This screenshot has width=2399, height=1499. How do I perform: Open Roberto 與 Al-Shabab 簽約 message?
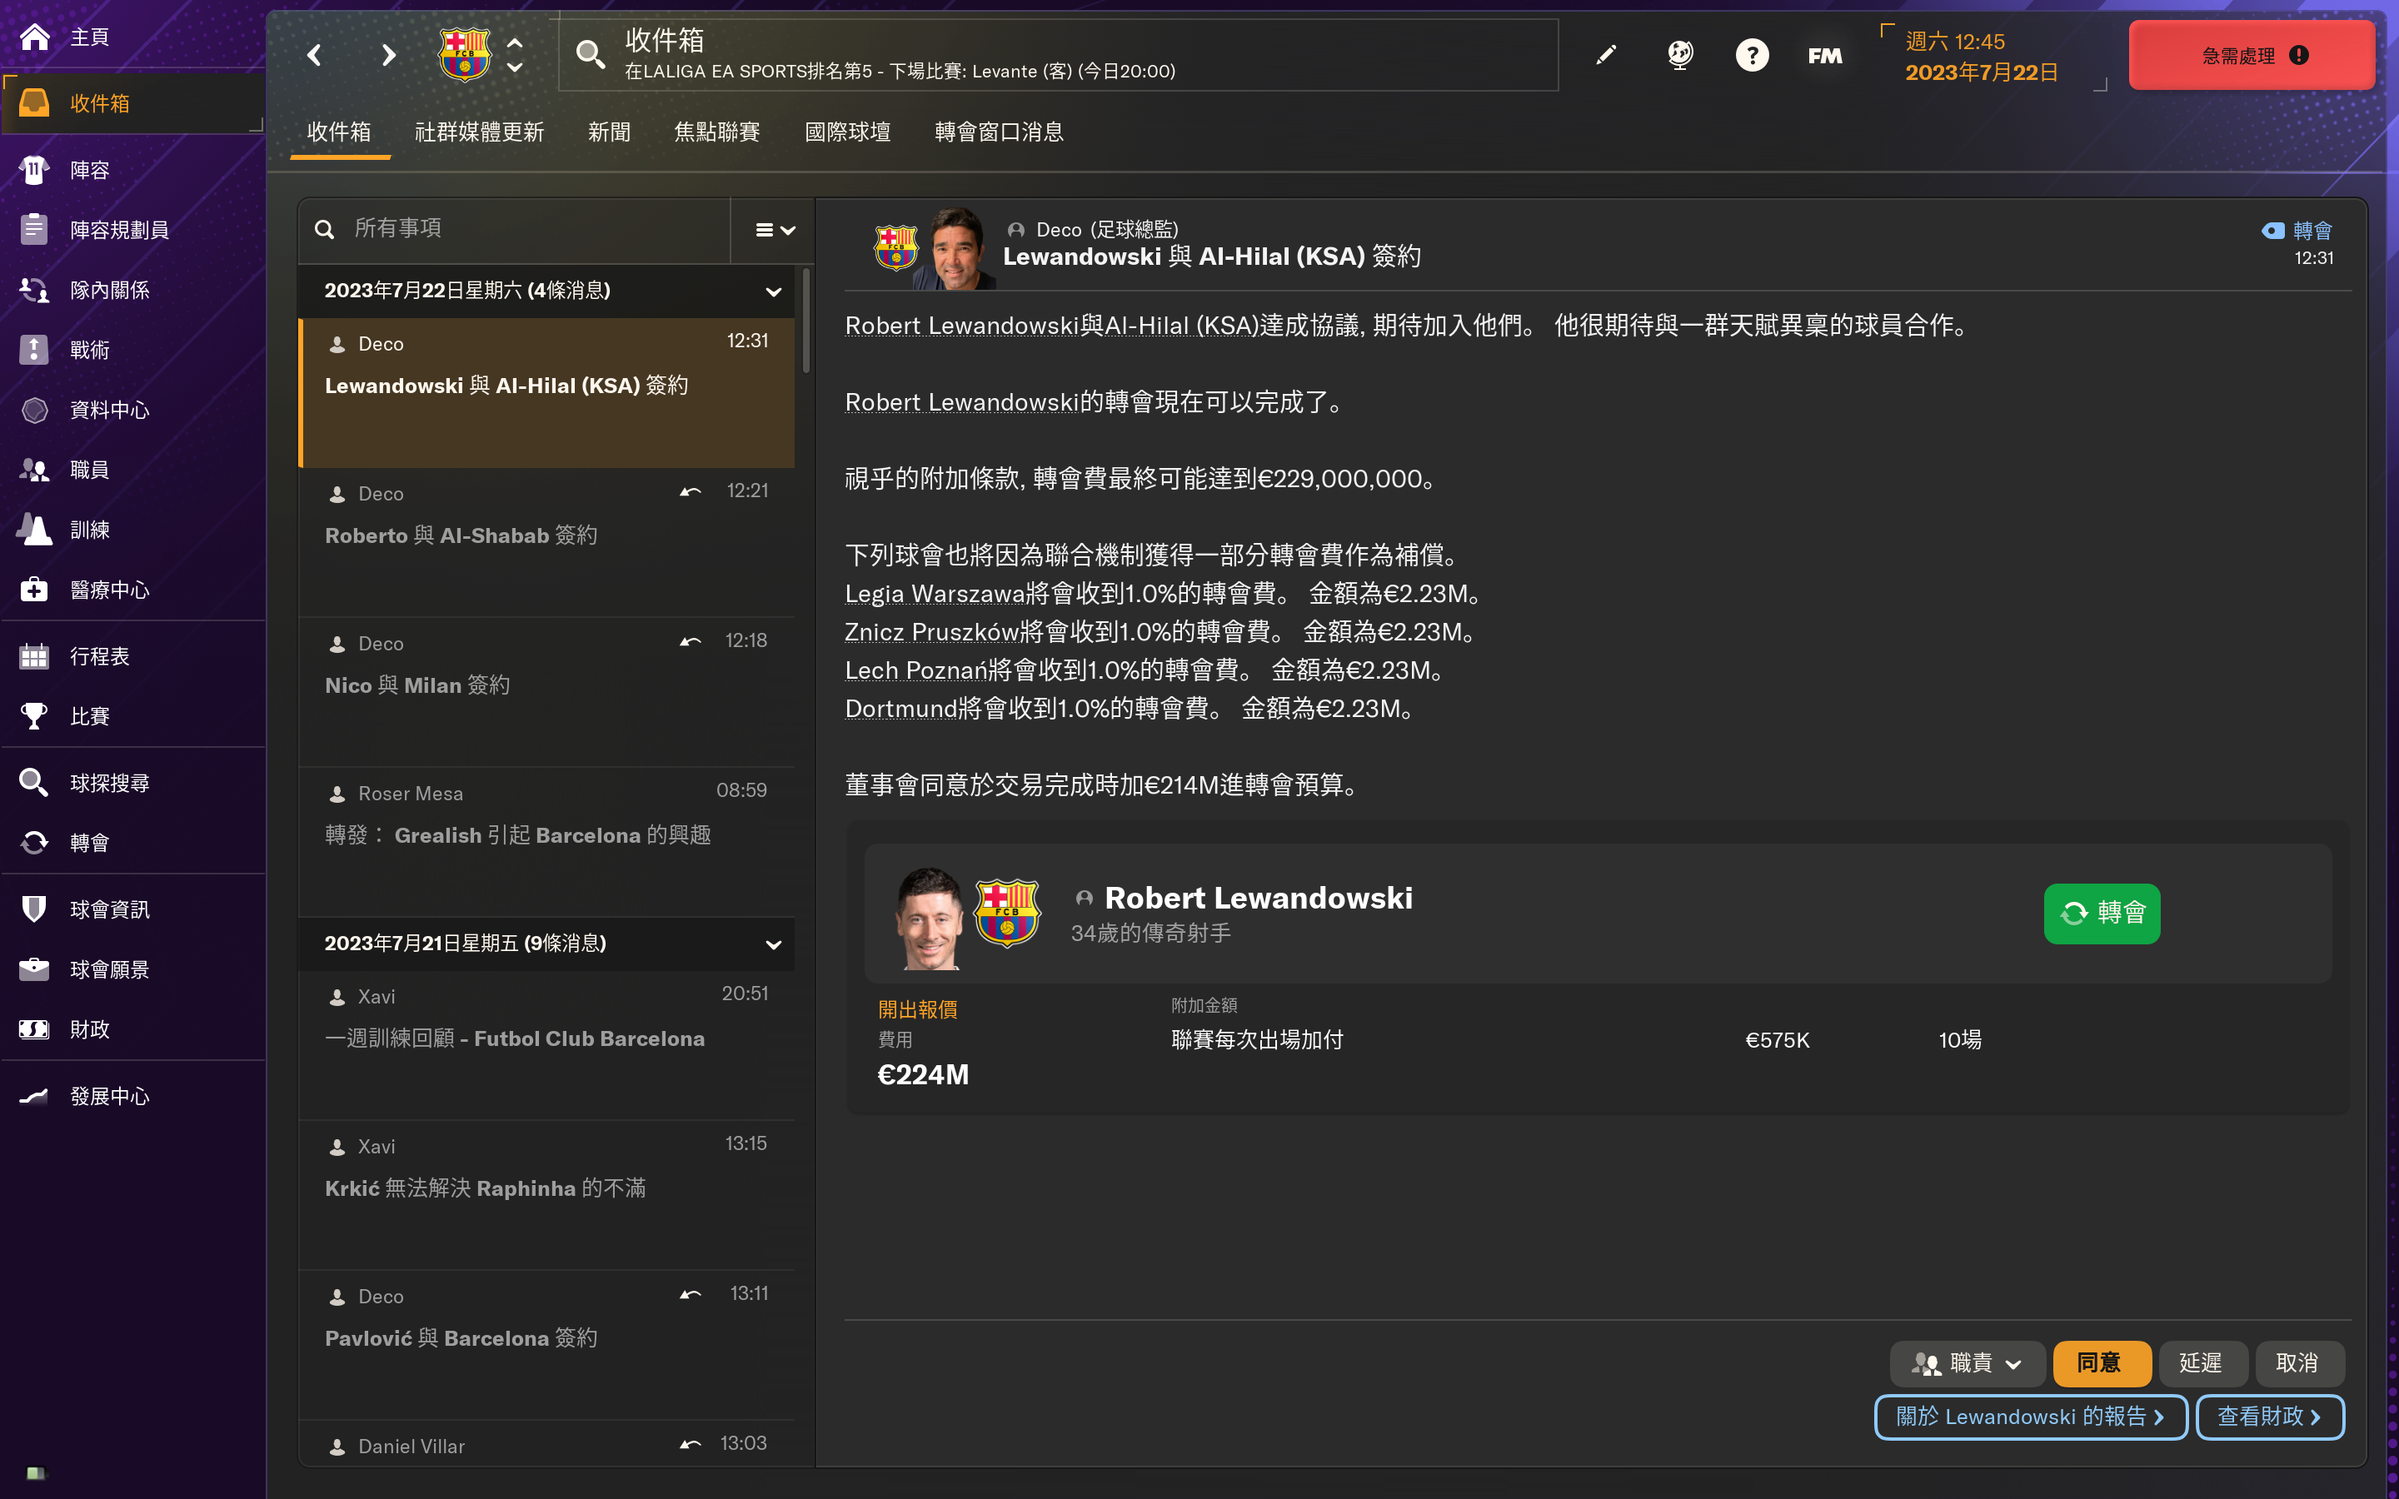[547, 542]
